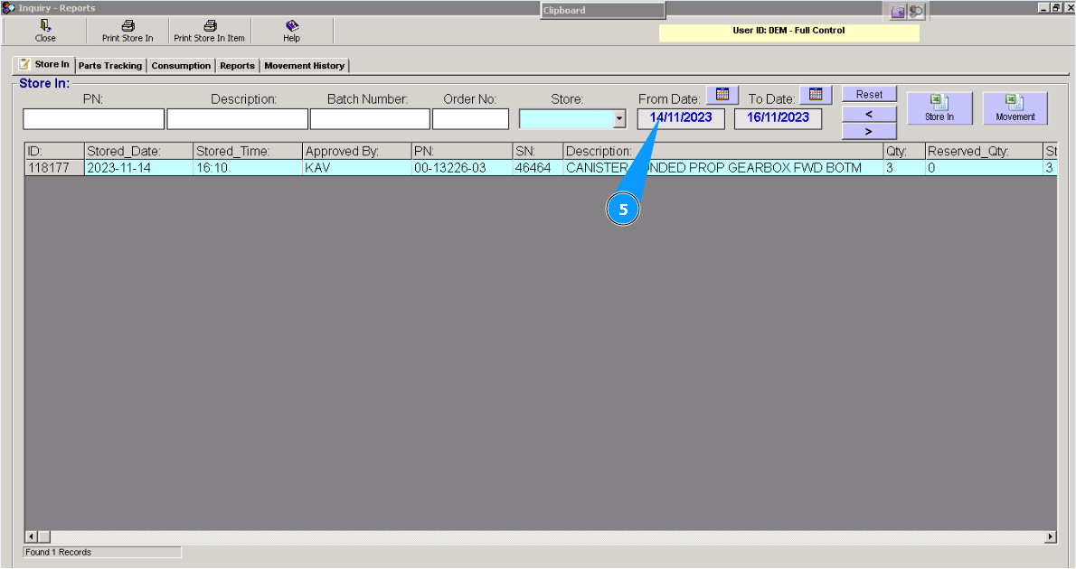Open the Movement History tab
1076x569 pixels.
[x=305, y=66]
